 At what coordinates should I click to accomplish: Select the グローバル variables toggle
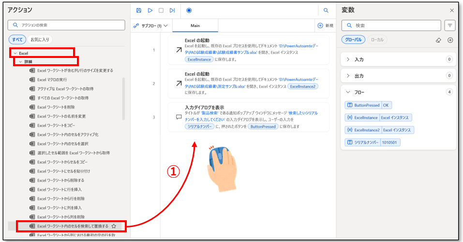[353, 40]
